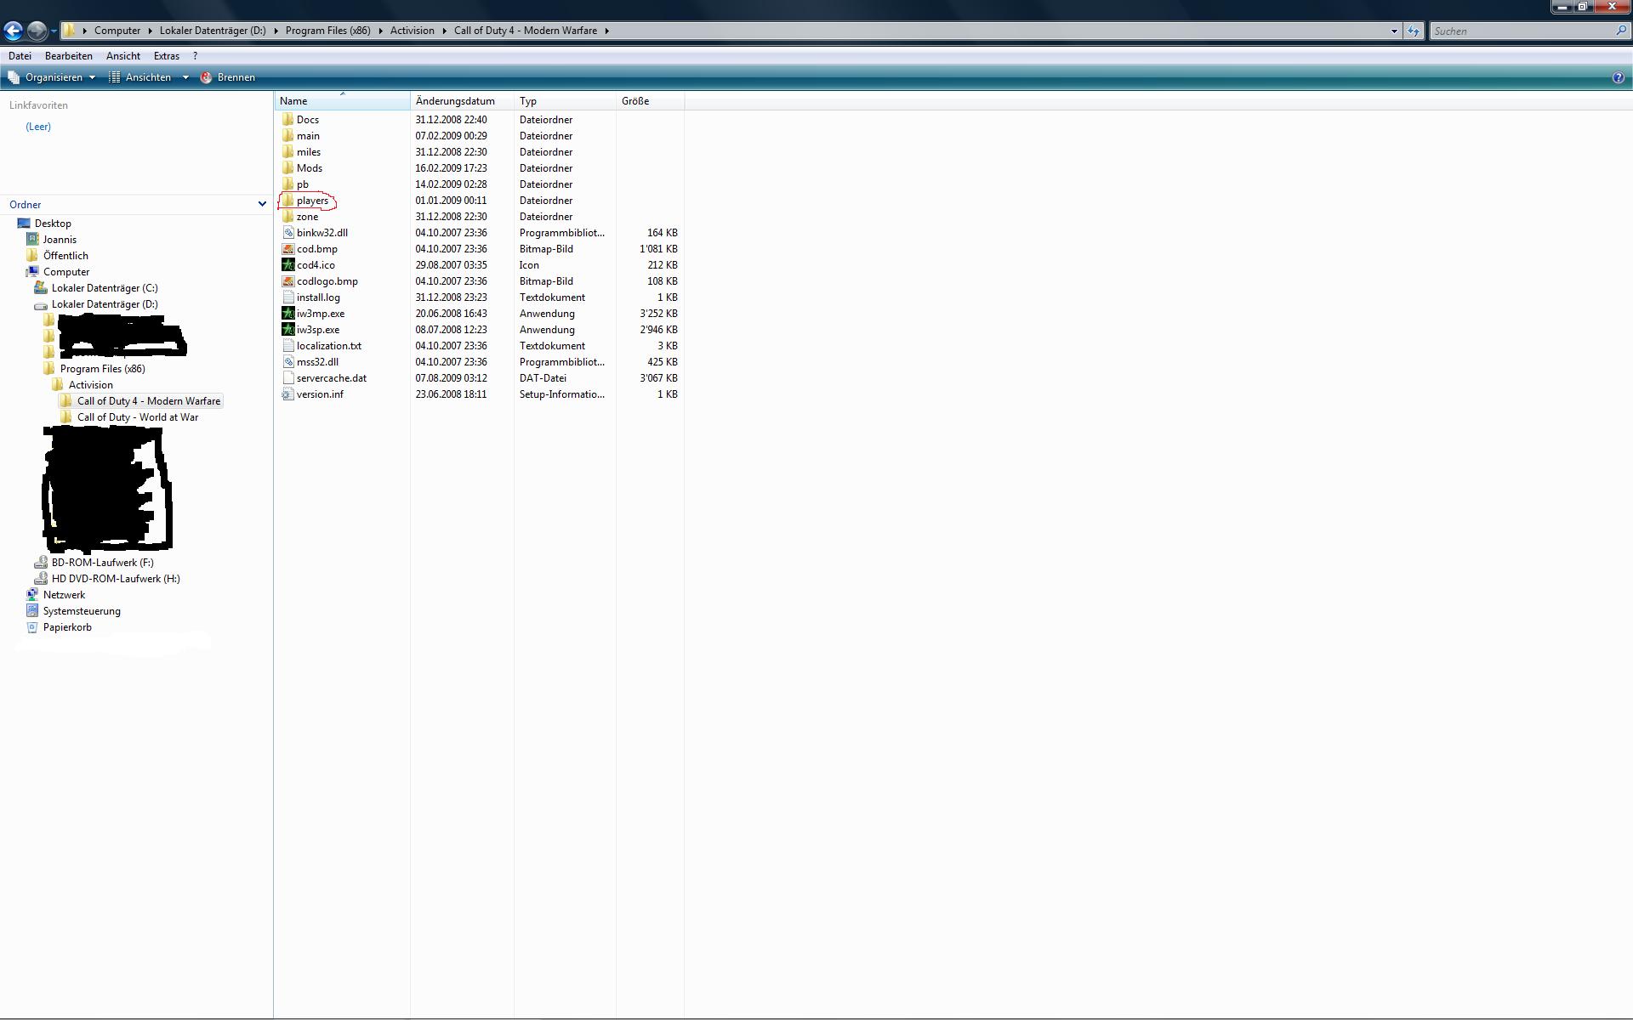Open the Extras menu
This screenshot has height=1020, width=1633.
click(x=166, y=56)
